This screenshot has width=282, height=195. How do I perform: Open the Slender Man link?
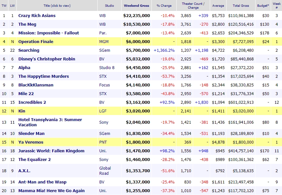click(32, 134)
